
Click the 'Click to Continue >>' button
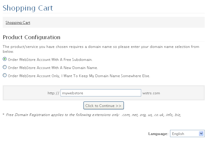(x=104, y=105)
